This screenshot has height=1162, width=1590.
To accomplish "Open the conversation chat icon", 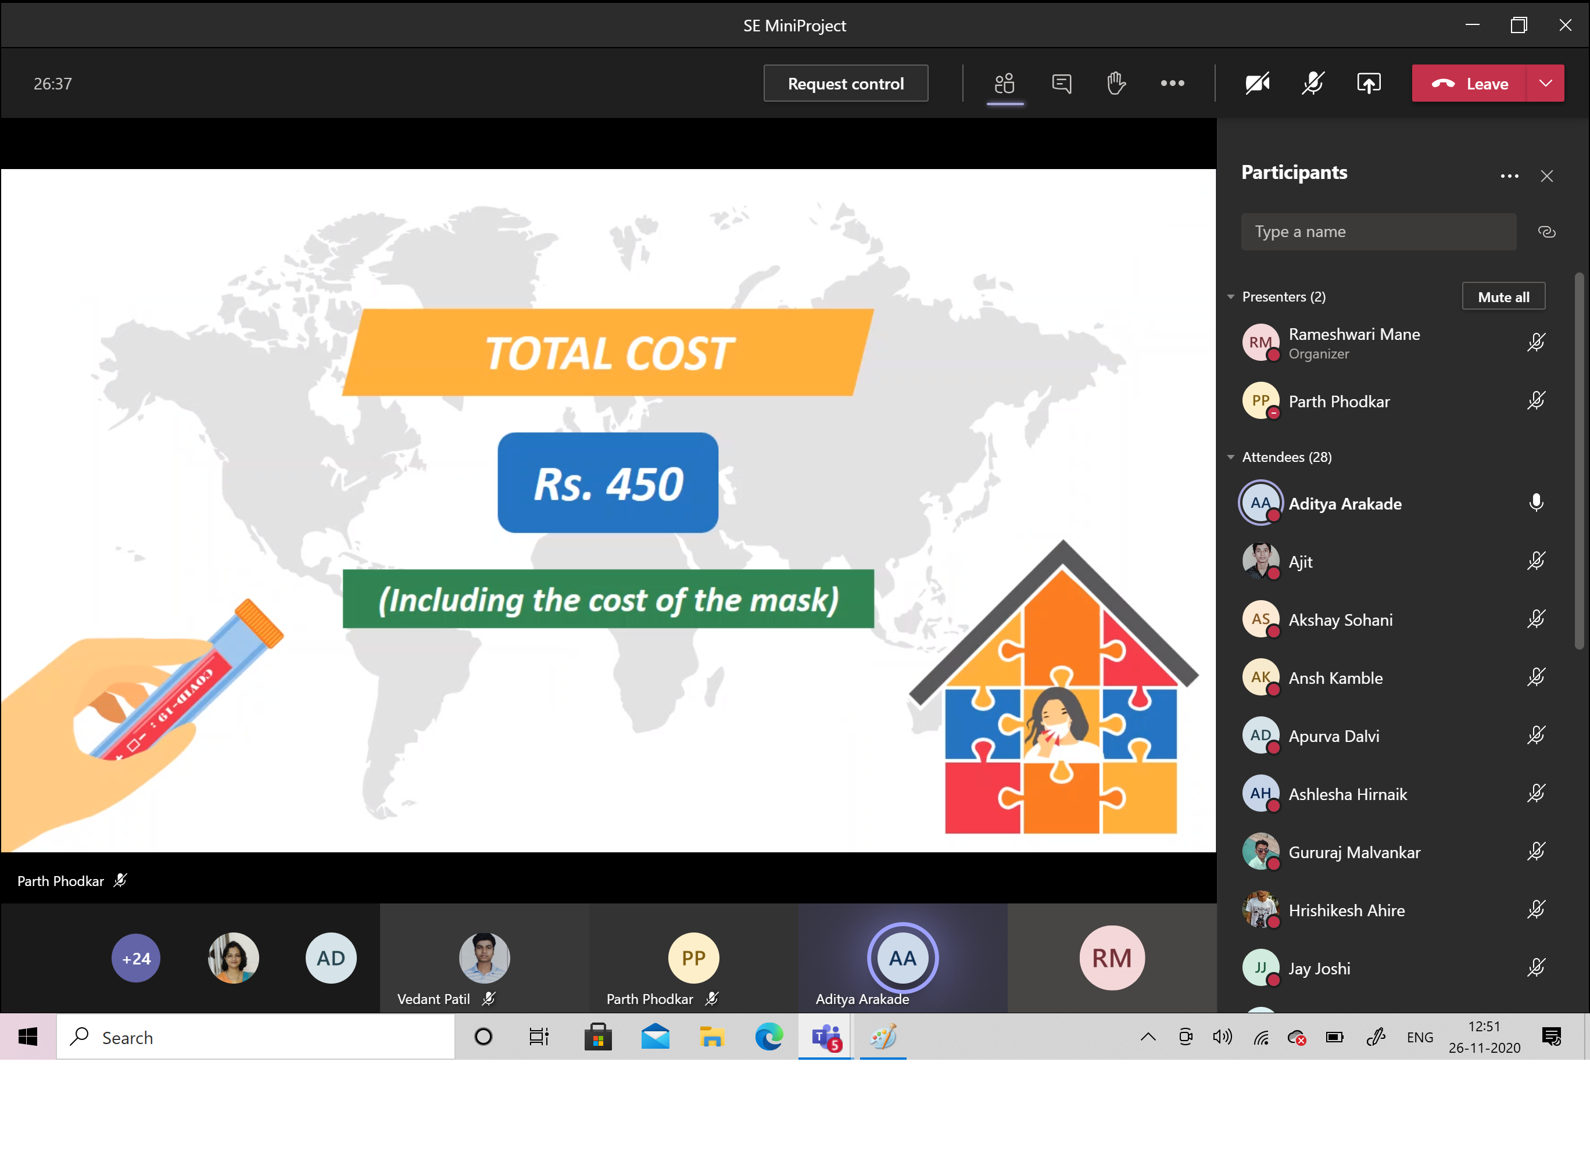I will (x=1061, y=84).
